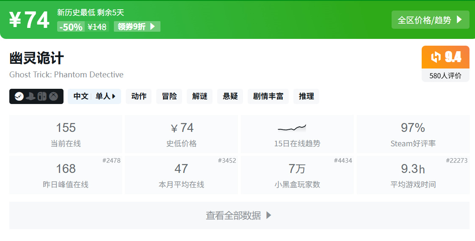Click the #2478 rank label
The image size is (475, 241).
(111, 161)
